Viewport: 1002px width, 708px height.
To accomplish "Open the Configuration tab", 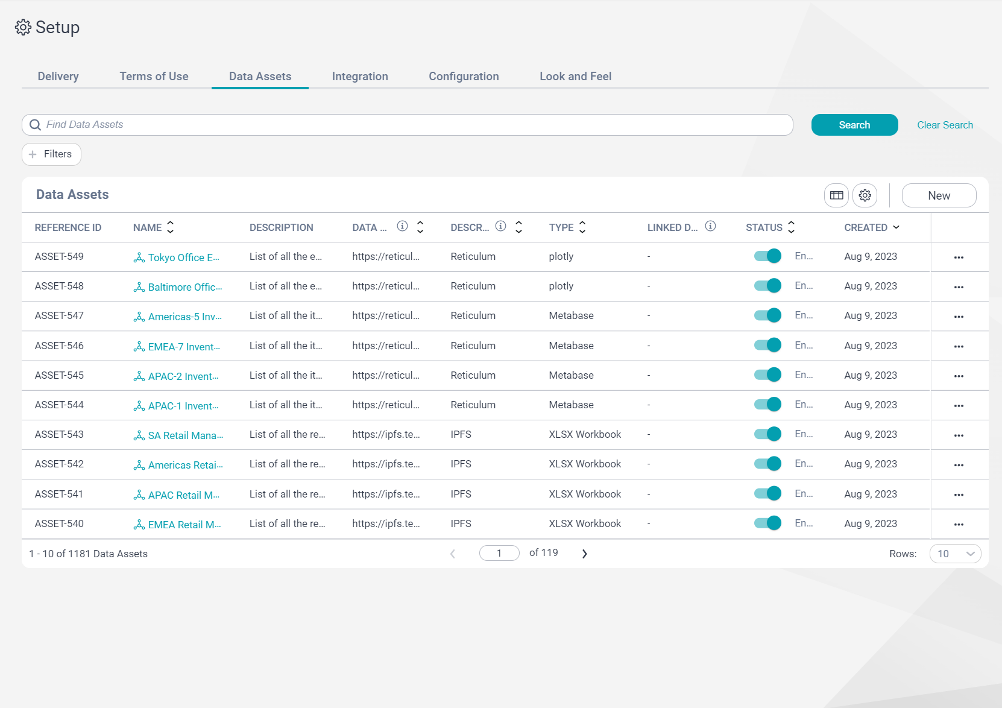I will 464,77.
